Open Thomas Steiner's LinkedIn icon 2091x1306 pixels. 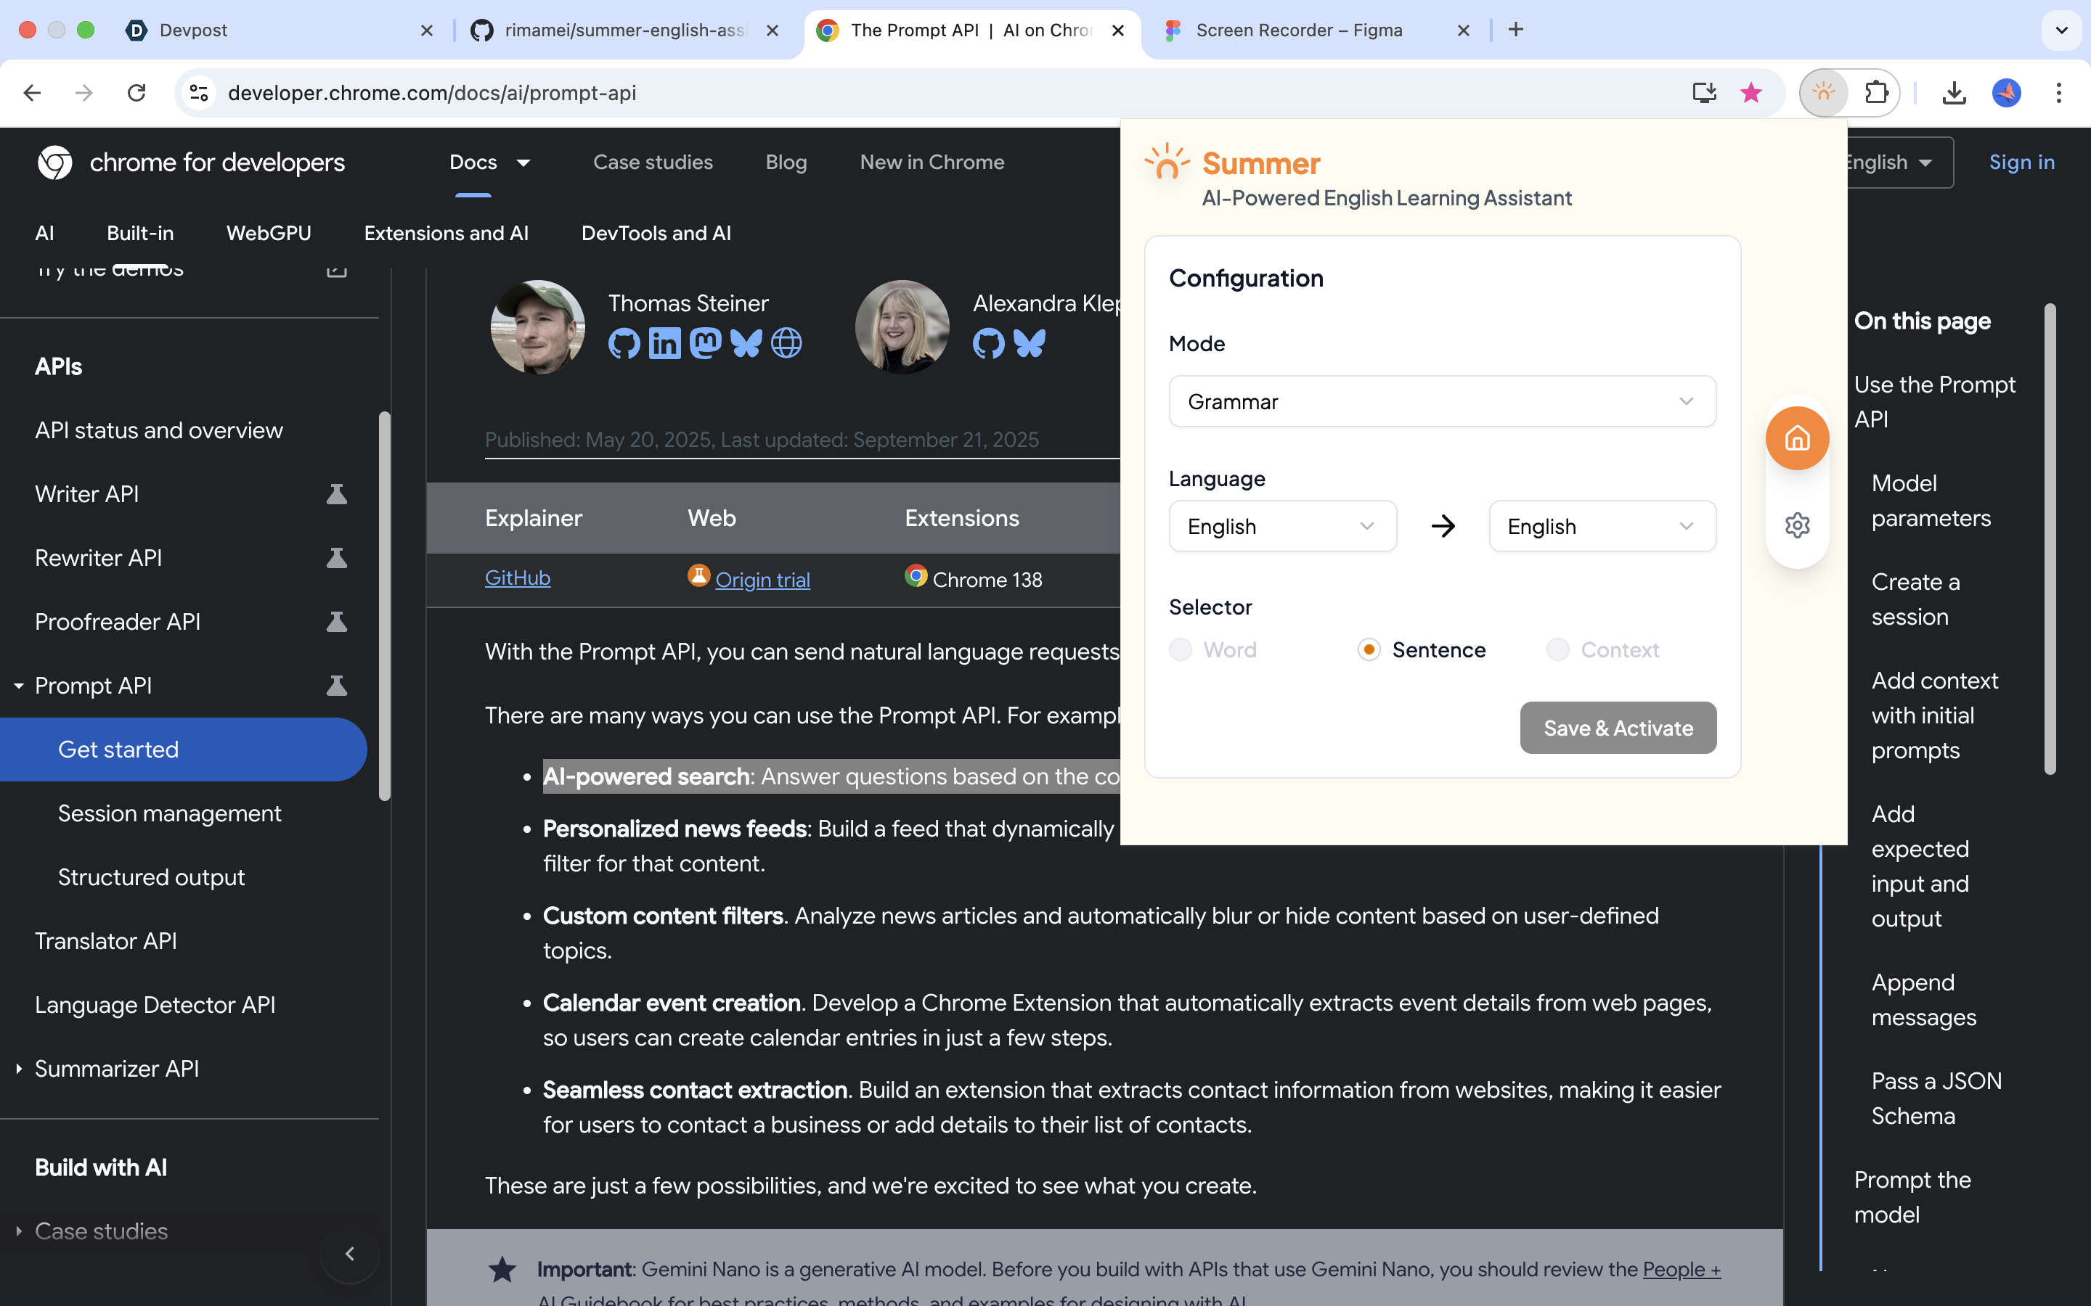tap(664, 344)
